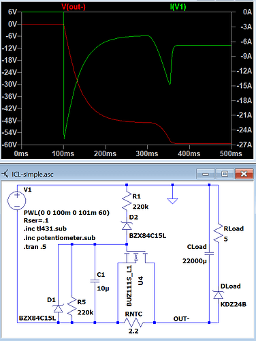The width and height of the screenshot is (256, 341).
Task: Click the 22000µ value of CLoad
Action: click(x=195, y=261)
